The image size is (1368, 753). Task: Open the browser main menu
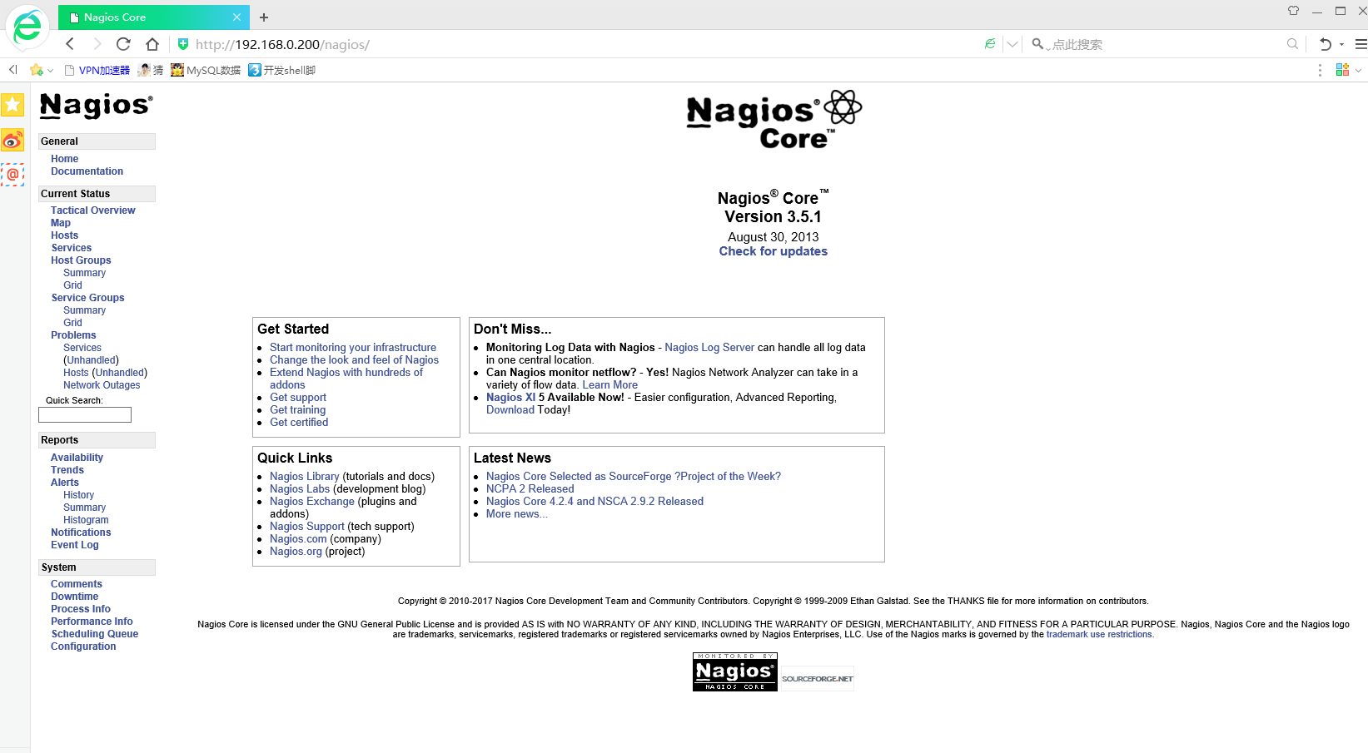pos(1361,44)
